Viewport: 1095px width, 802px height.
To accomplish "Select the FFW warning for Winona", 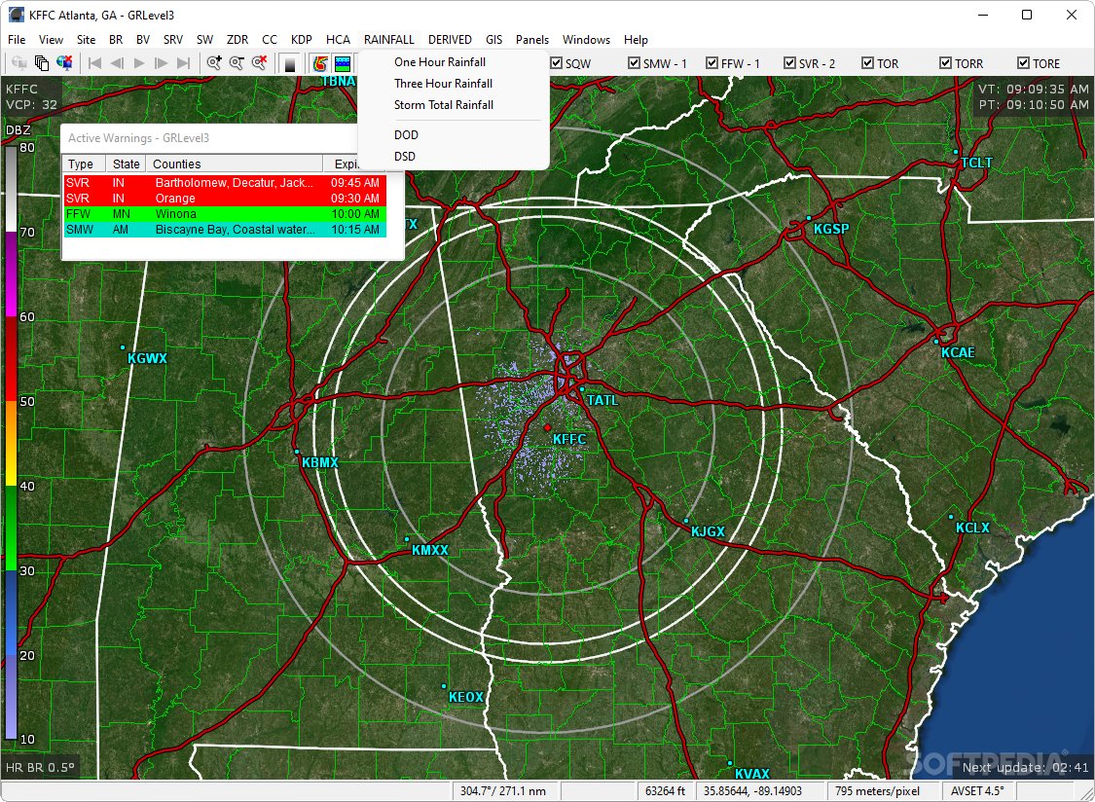I will (225, 214).
